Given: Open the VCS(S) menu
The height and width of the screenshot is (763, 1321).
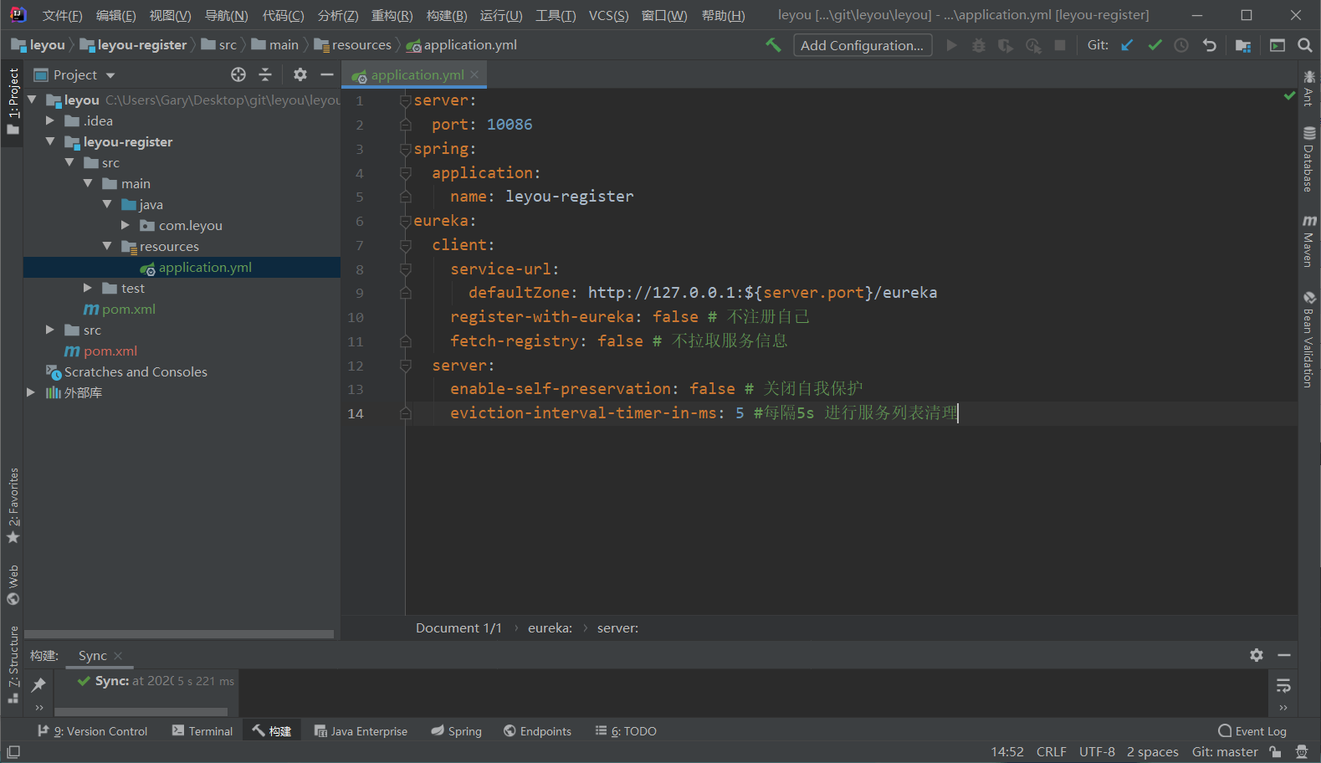Looking at the screenshot, I should [608, 15].
